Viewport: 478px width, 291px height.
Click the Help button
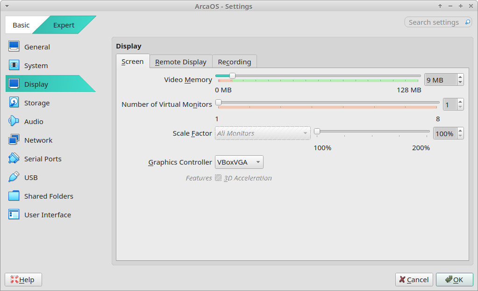[23, 279]
